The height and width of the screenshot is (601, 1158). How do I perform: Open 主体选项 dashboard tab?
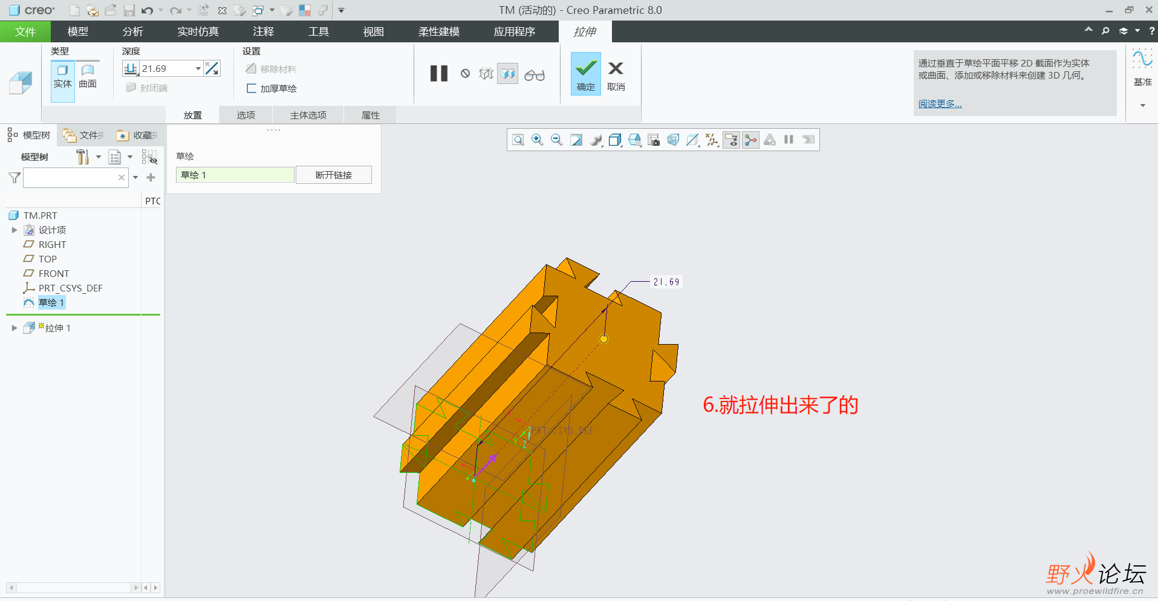308,115
